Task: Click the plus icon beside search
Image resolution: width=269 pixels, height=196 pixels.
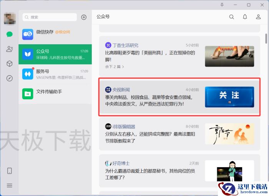Action: (x=84, y=17)
